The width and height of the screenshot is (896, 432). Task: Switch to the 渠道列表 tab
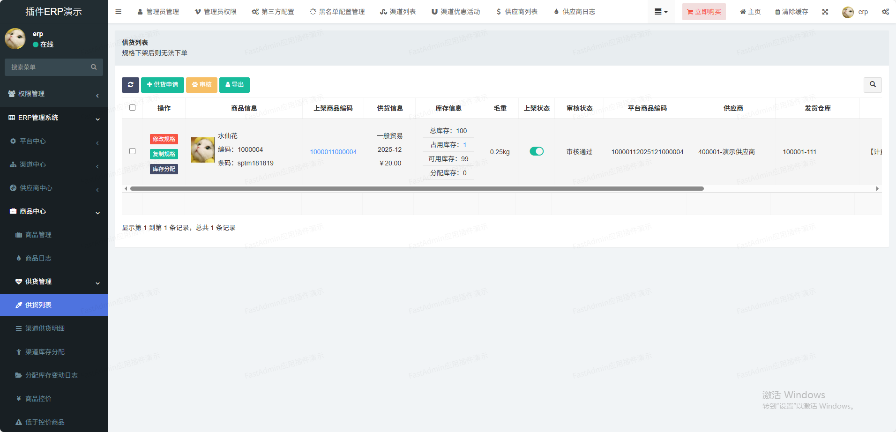coord(398,12)
